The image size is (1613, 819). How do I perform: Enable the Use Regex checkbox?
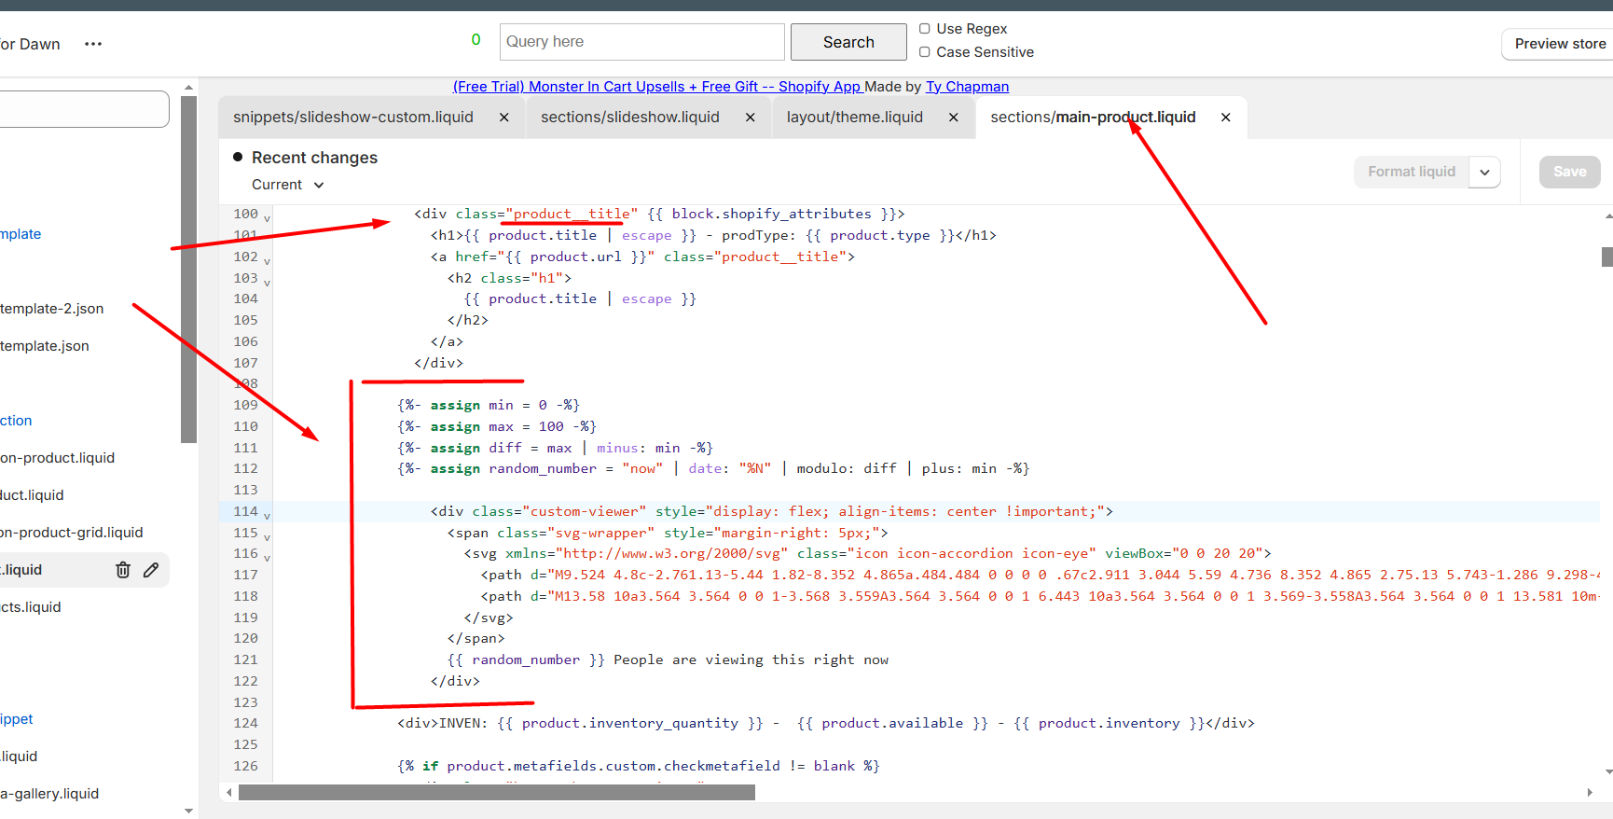coord(925,29)
